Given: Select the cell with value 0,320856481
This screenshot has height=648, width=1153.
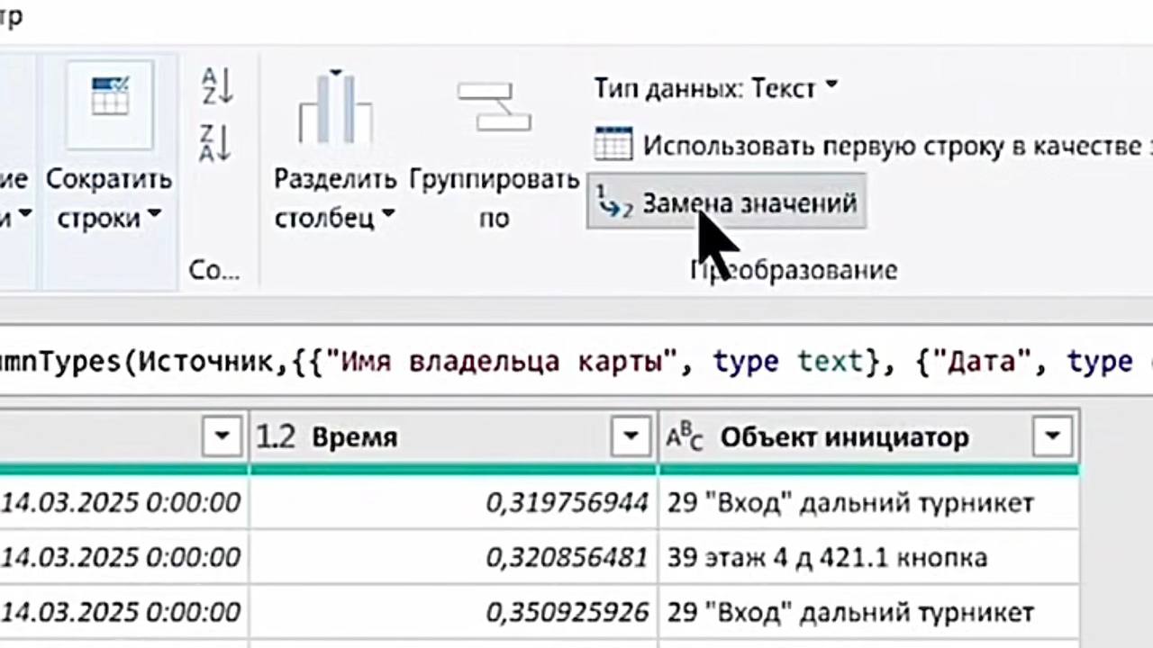Looking at the screenshot, I should (x=453, y=557).
